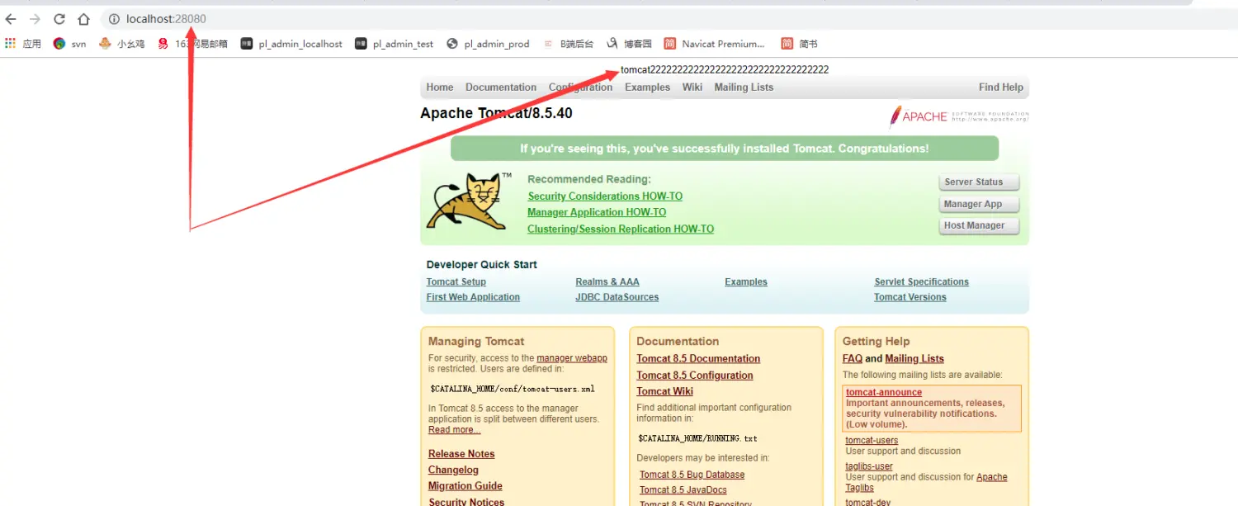1238x506 pixels.
Task: Select Mailing Lists in navigation bar
Action: tap(744, 87)
